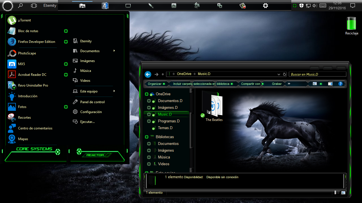Click the green sync check on The Beatles folder
The height and width of the screenshot is (203, 362).
202,115
